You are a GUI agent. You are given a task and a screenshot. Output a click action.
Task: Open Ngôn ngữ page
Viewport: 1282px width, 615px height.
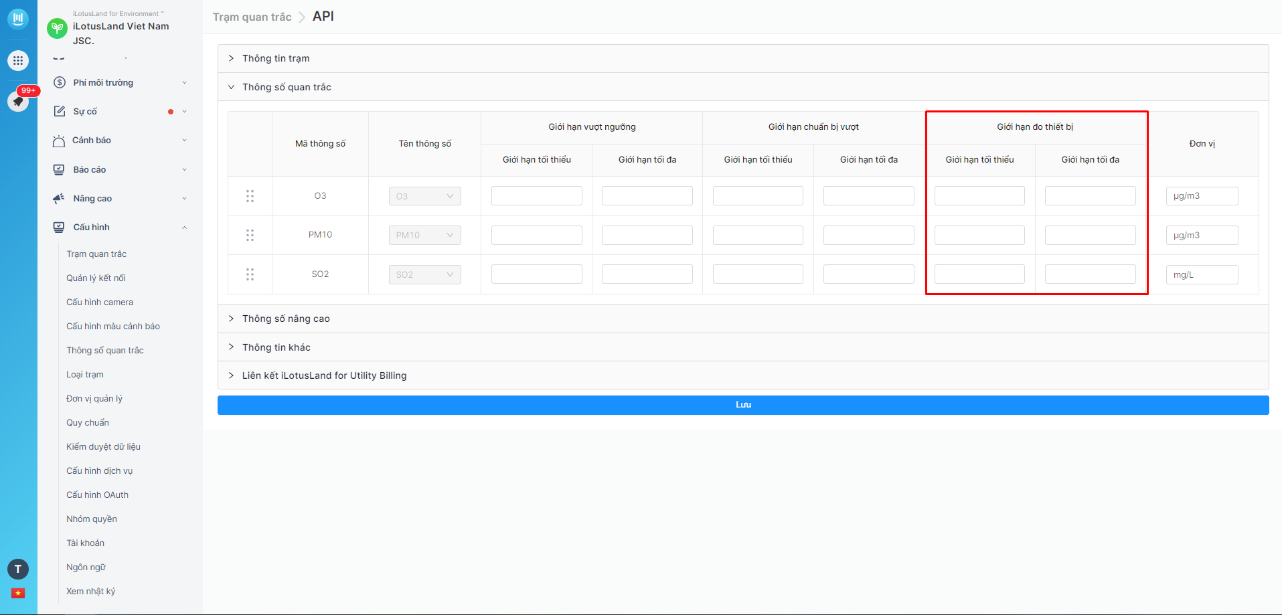click(x=86, y=567)
